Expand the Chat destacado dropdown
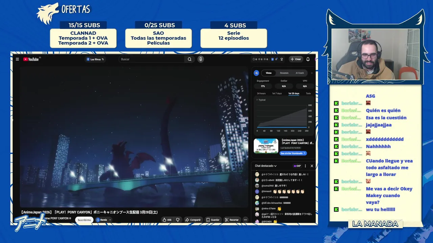 tap(266, 166)
